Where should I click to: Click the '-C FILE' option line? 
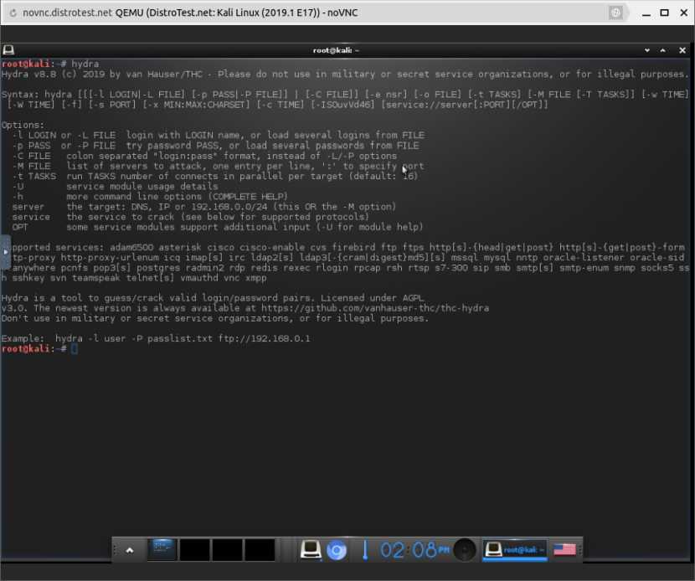[x=204, y=156]
